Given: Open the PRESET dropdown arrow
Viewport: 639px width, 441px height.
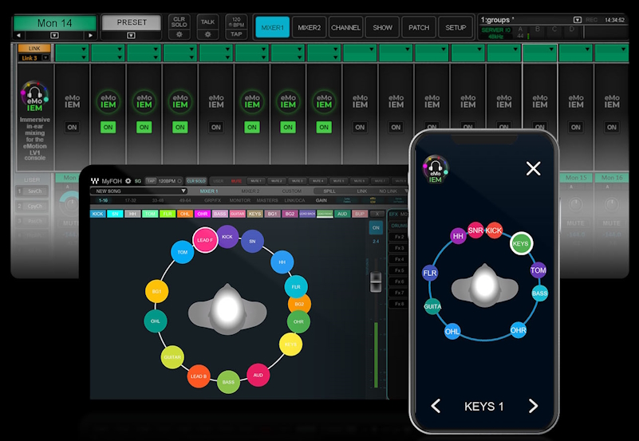Looking at the screenshot, I should (132, 35).
